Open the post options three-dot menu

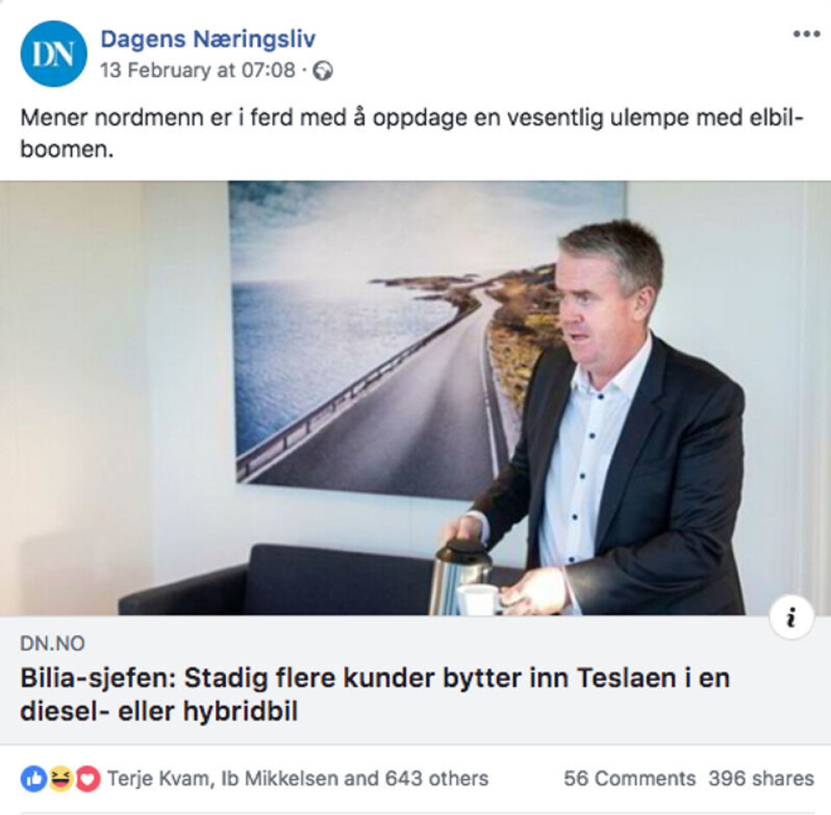pyautogui.click(x=806, y=35)
